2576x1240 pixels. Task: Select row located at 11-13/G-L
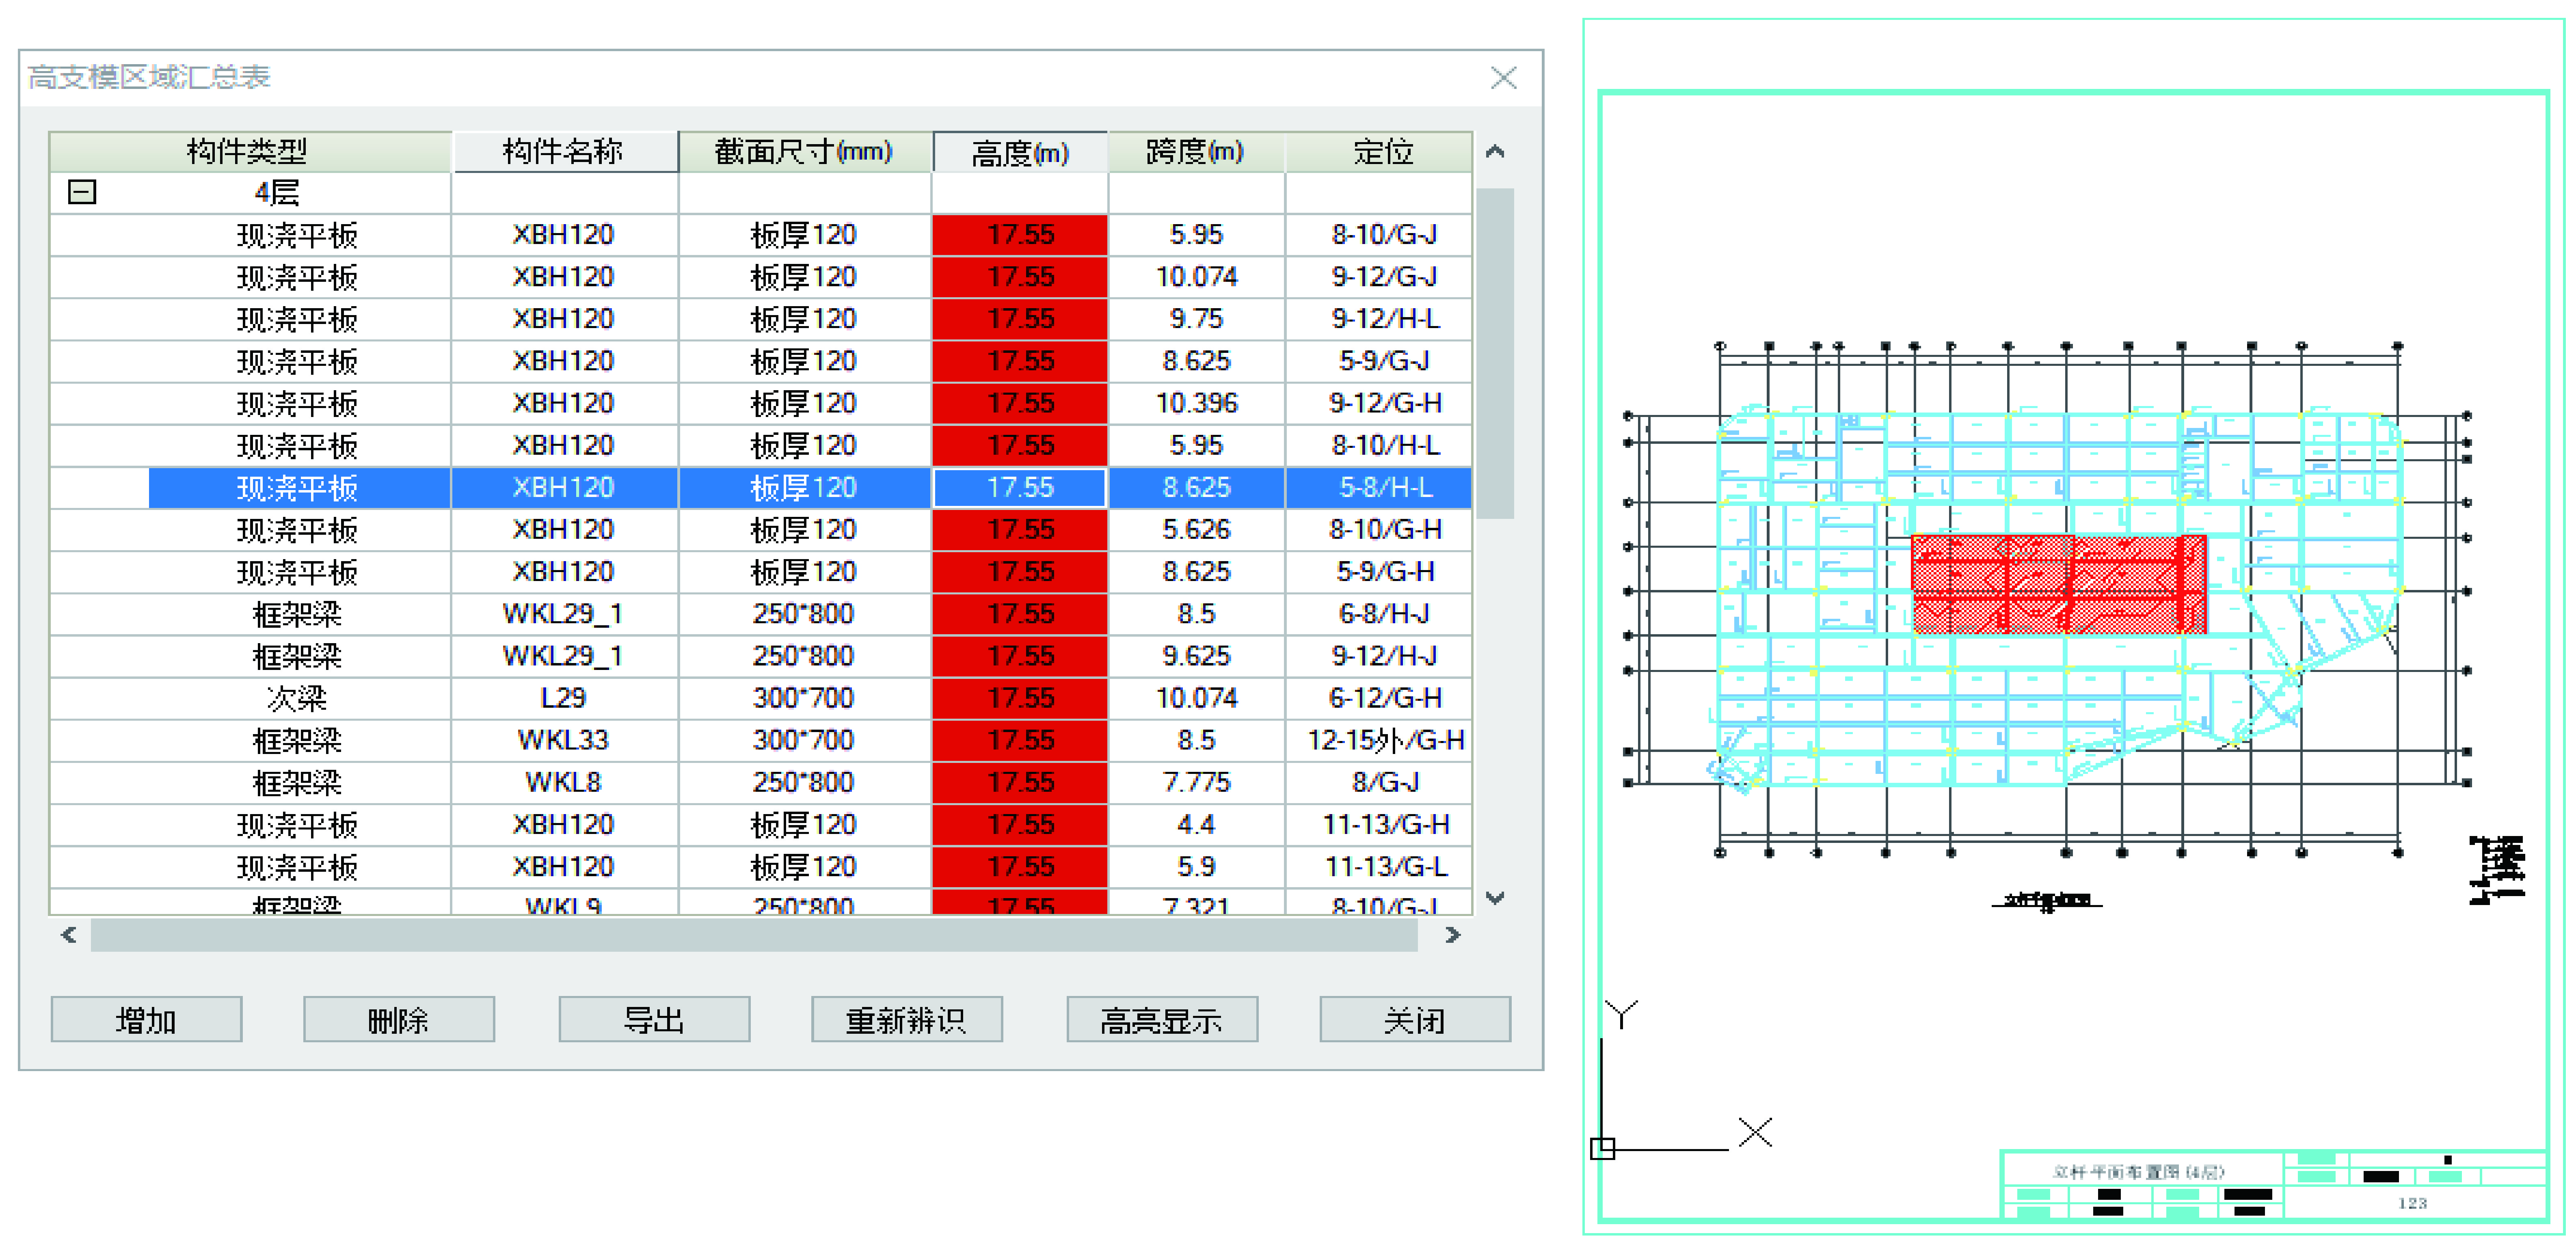(x=760, y=867)
